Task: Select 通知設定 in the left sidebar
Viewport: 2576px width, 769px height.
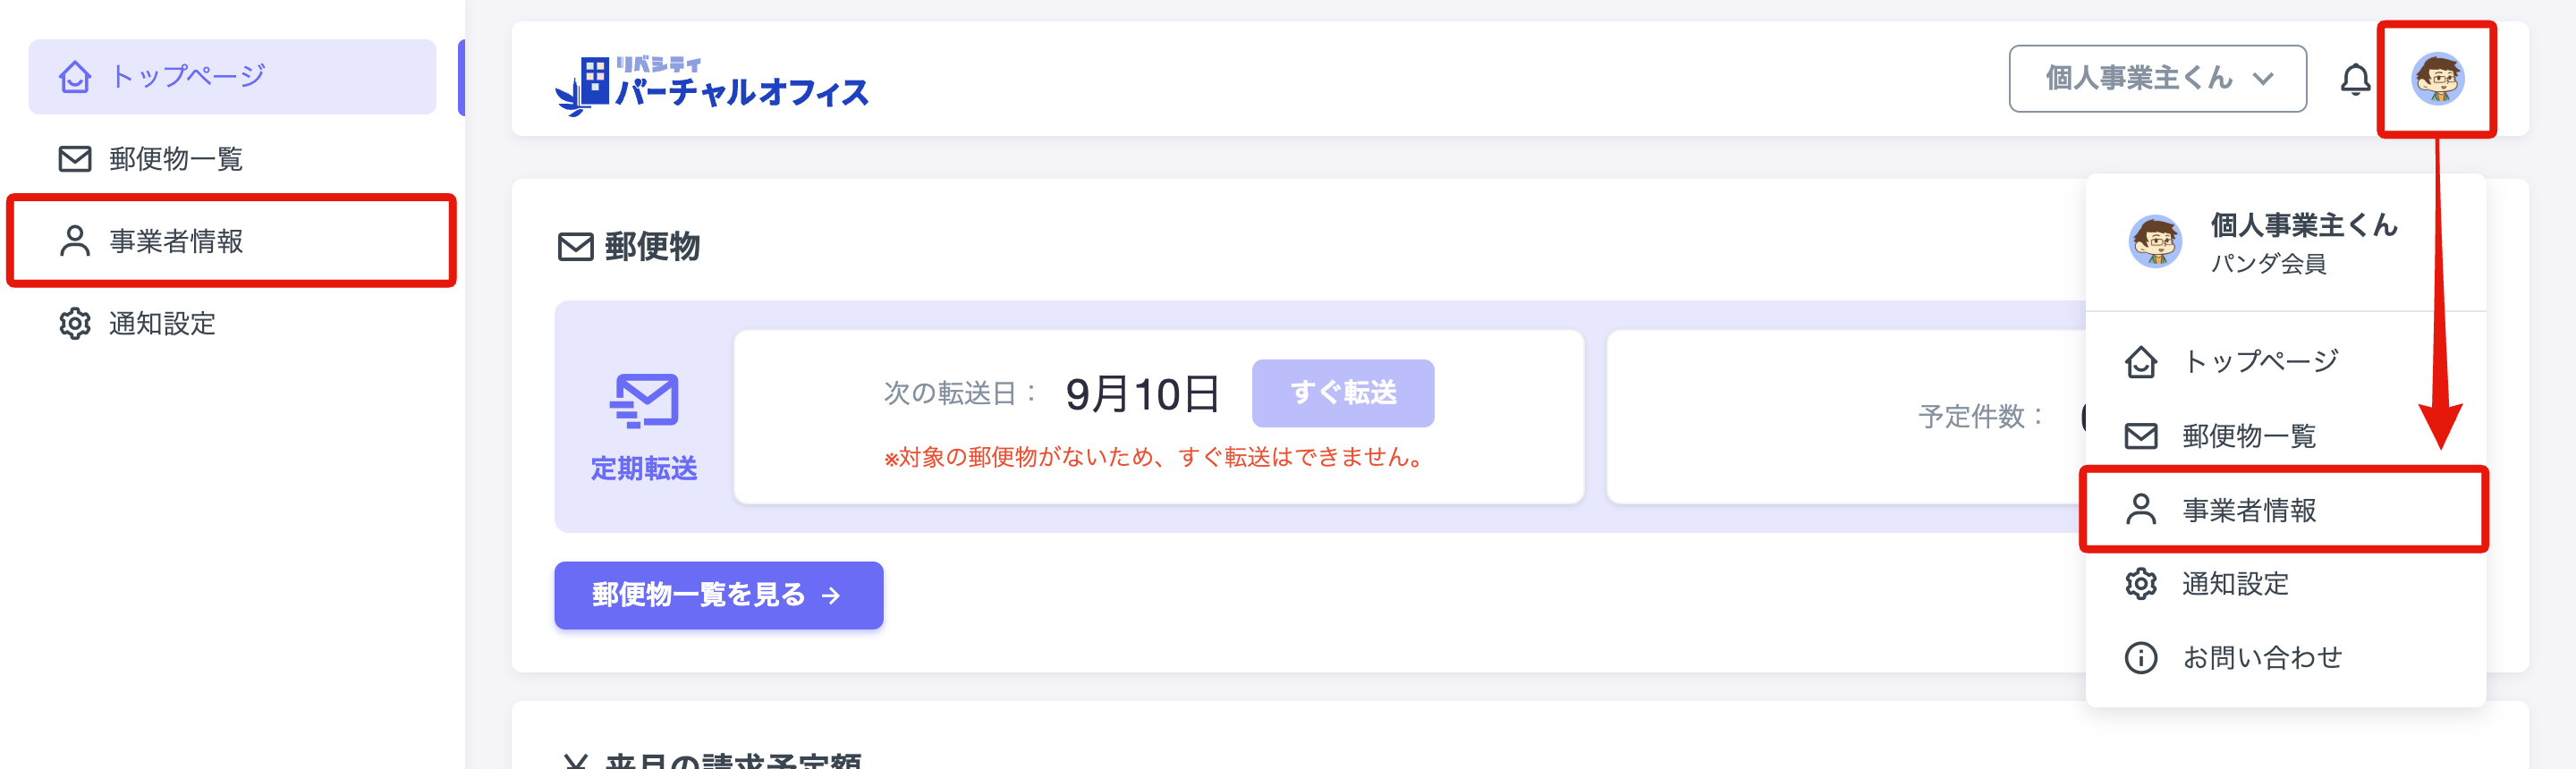Action: 161,323
